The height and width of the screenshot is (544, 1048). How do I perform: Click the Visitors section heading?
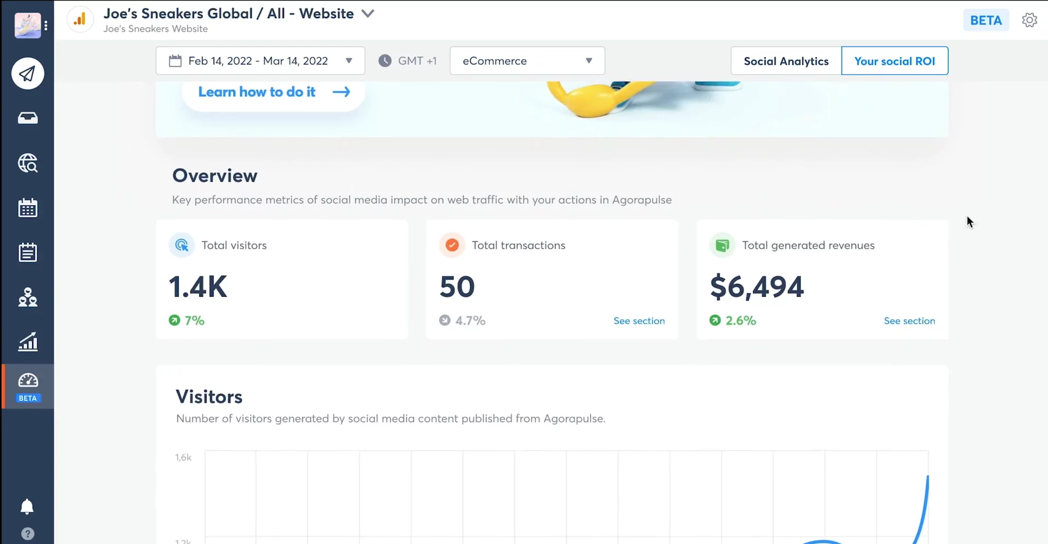(x=209, y=397)
